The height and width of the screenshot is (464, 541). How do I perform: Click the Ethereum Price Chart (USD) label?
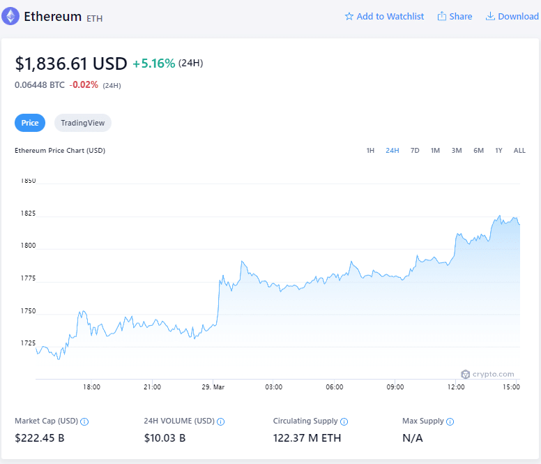tap(60, 151)
